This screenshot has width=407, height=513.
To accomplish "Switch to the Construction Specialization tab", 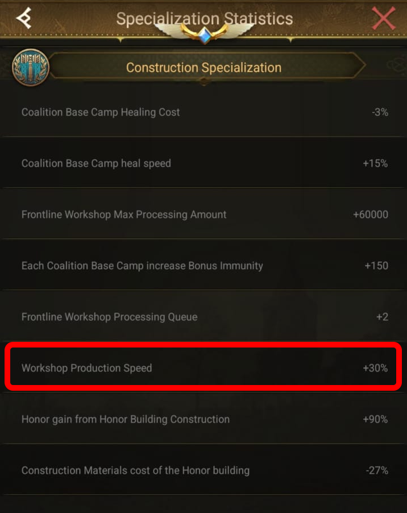I will coord(204,67).
